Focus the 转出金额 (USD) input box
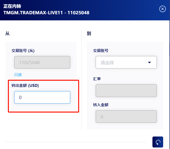The height and width of the screenshot is (149, 170). [x=42, y=97]
